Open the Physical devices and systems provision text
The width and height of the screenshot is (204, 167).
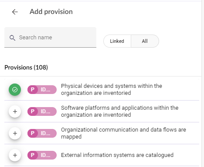112,90
